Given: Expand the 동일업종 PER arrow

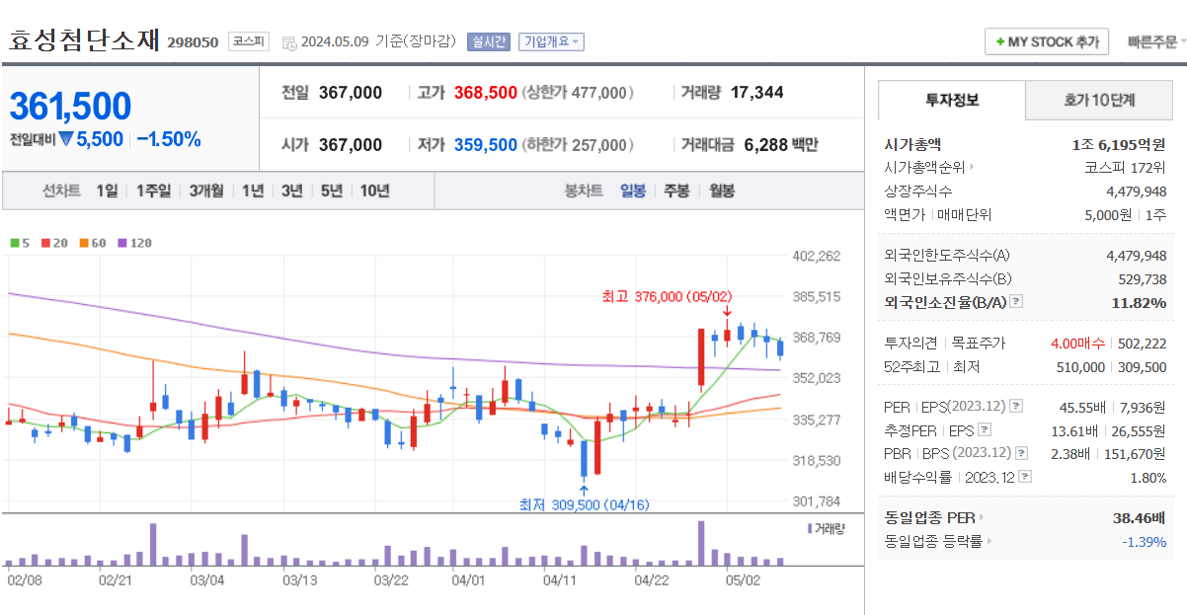Looking at the screenshot, I should [x=982, y=517].
